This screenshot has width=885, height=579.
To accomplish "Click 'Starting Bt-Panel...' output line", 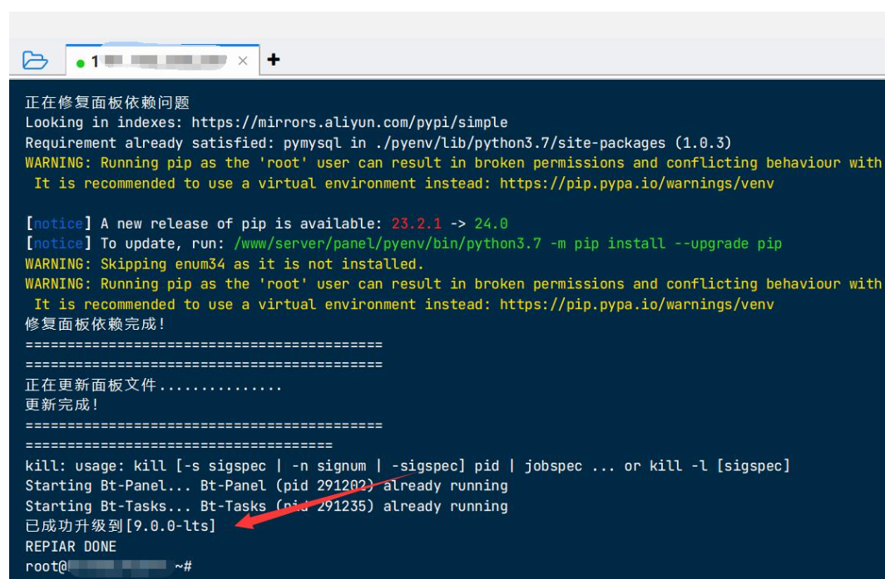I will pyautogui.click(x=266, y=485).
